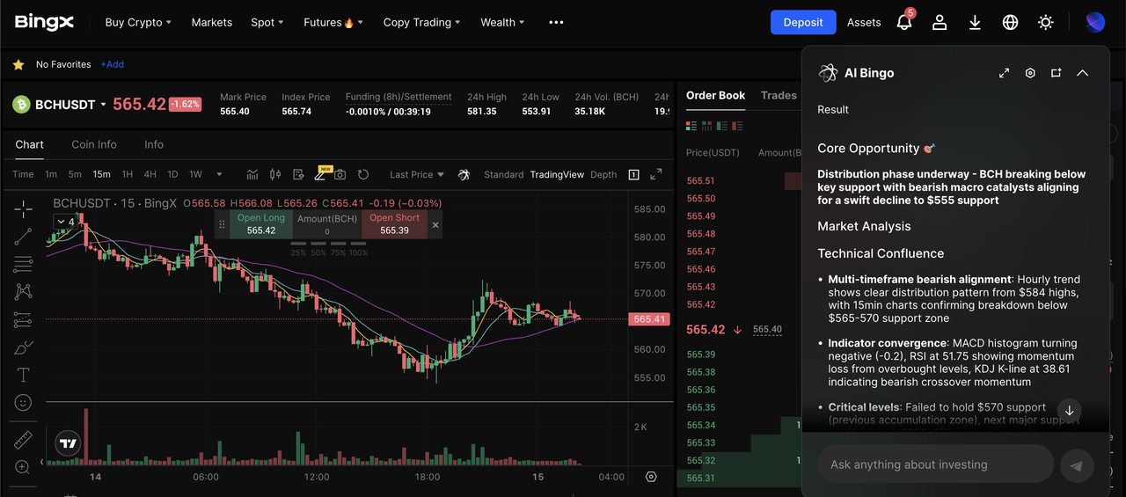Open the Last Price dropdown
1126x497 pixels.
[x=417, y=174]
